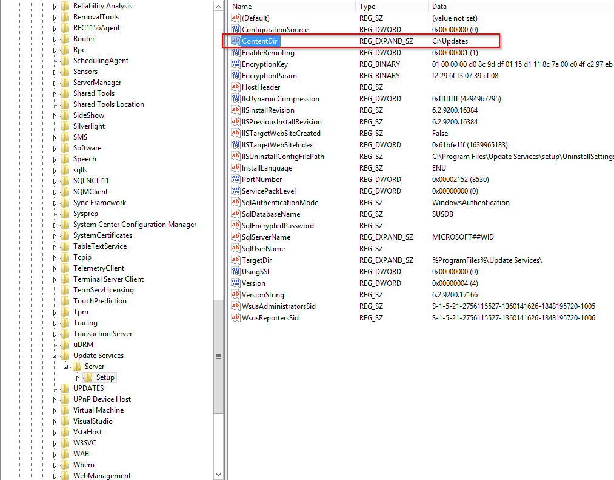
Task: Select the IISTargetWebSiteCreated value name
Action: [x=281, y=134]
